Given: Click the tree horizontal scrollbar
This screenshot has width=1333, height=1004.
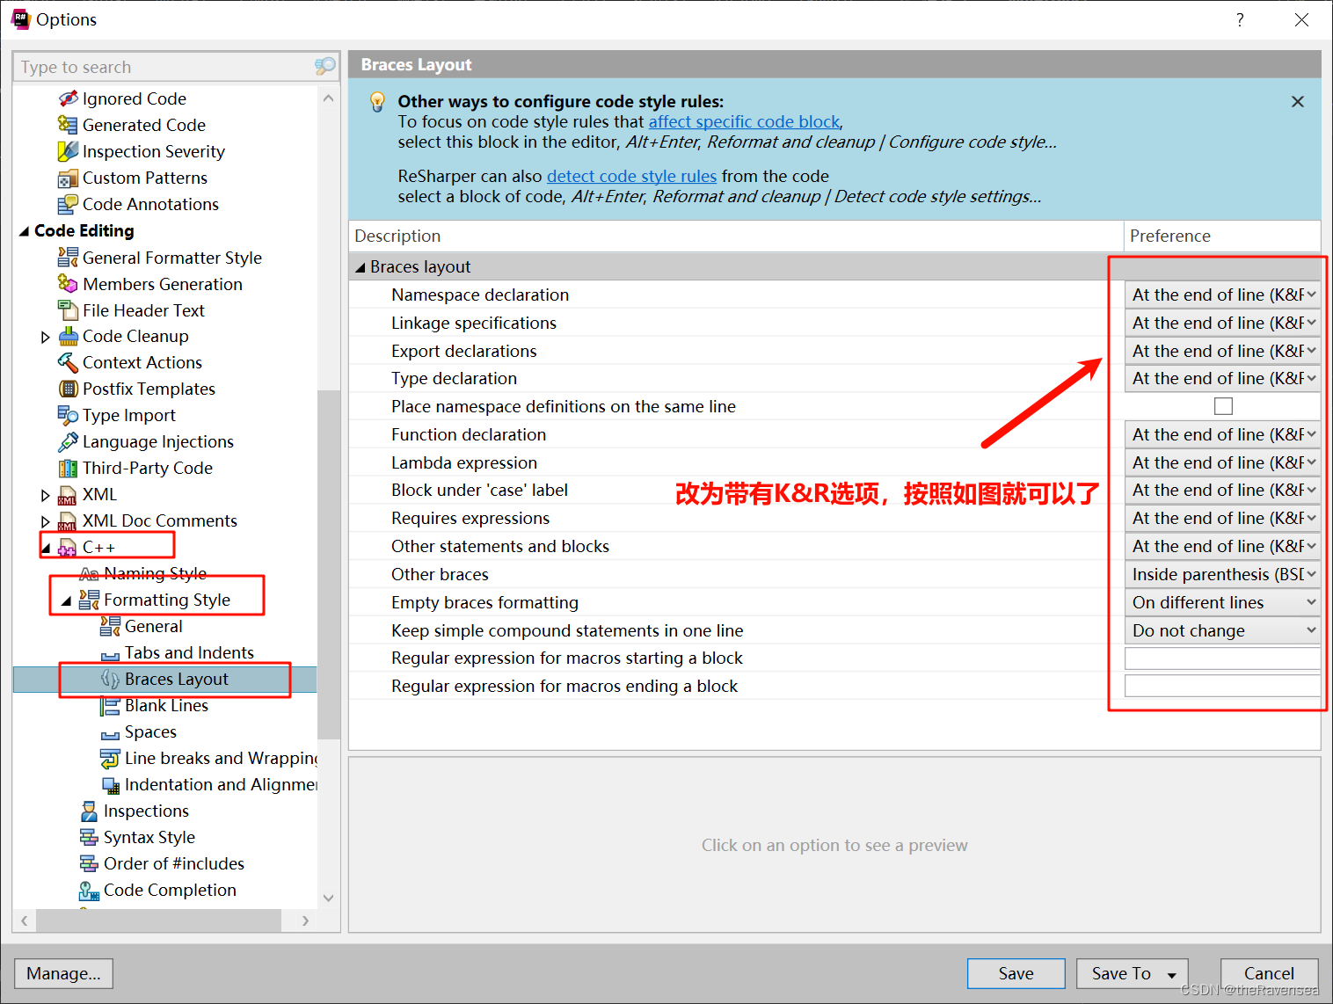Looking at the screenshot, I should click(x=158, y=920).
